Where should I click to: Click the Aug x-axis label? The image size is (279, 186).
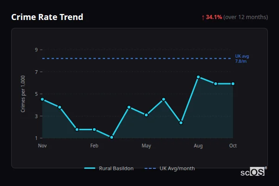point(198,146)
